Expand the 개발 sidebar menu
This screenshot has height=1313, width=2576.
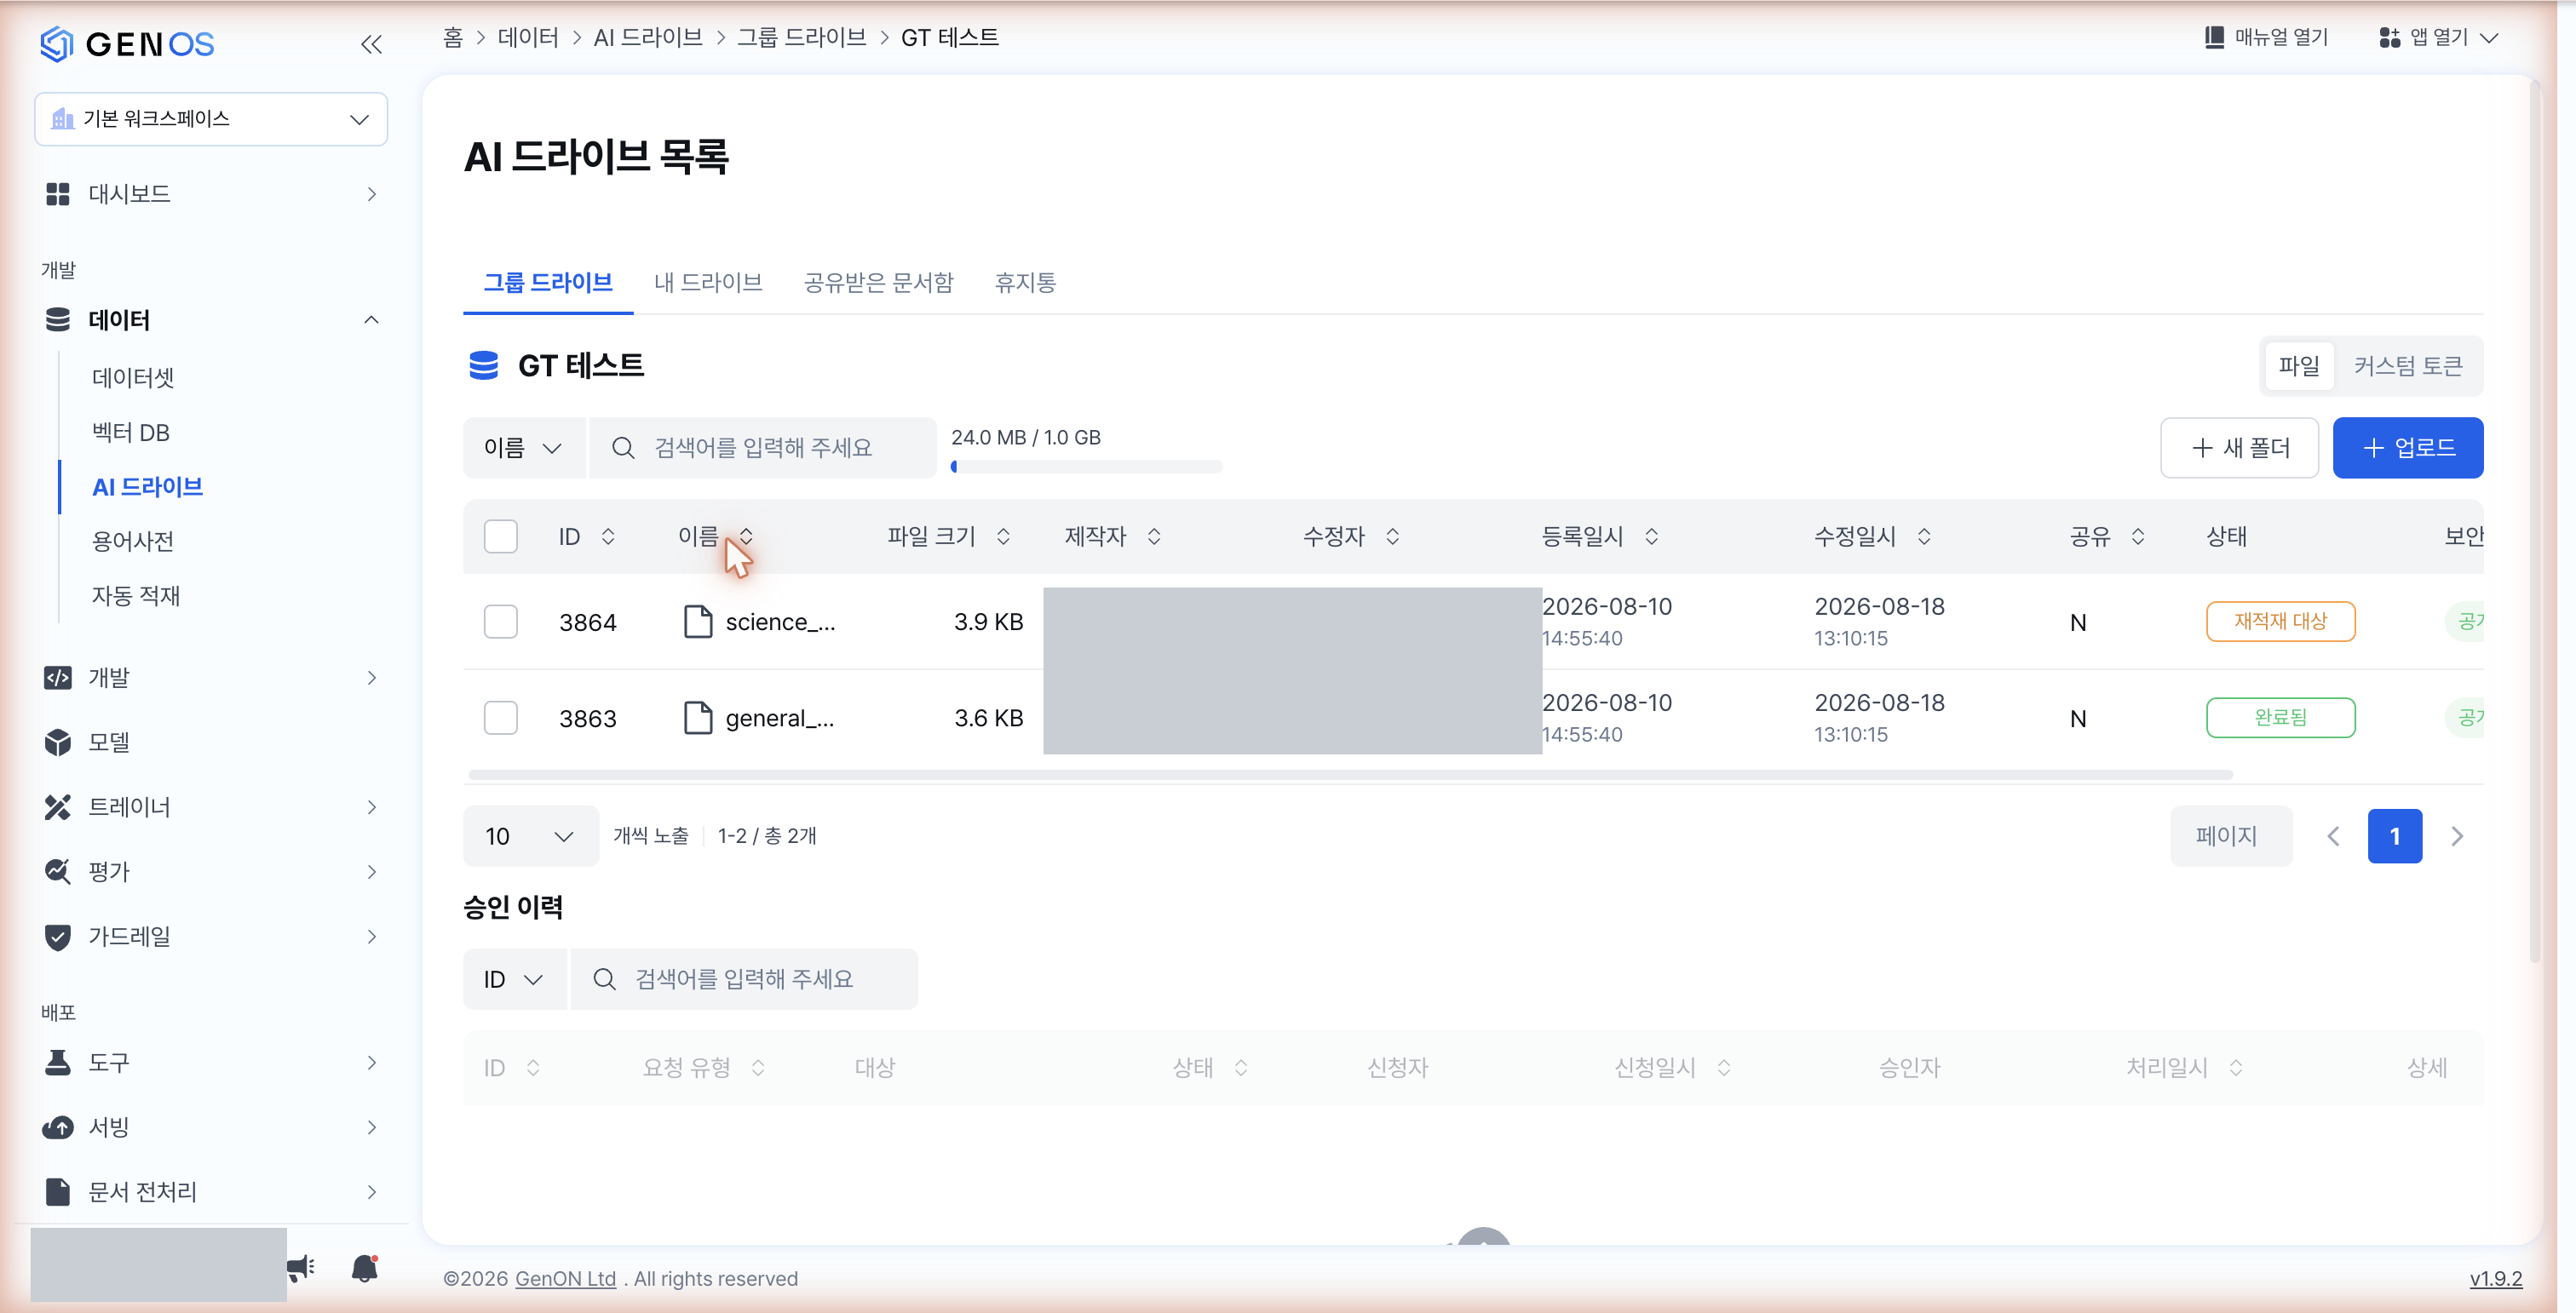210,678
